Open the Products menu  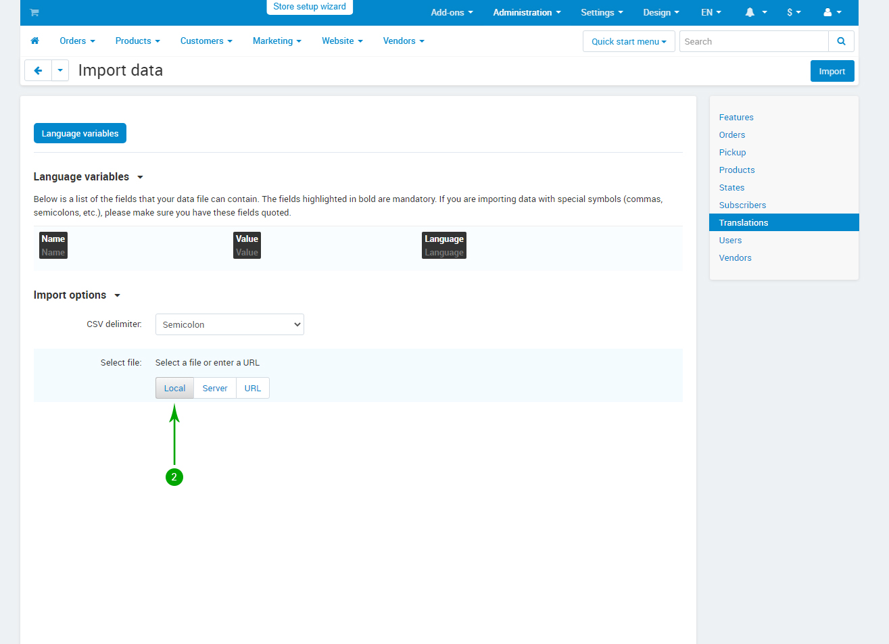137,41
